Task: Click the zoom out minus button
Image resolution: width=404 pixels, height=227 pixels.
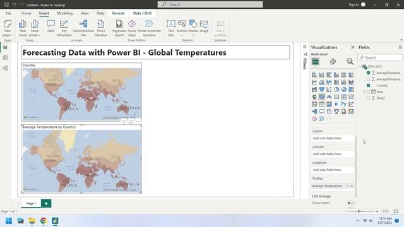Action: 347,211
